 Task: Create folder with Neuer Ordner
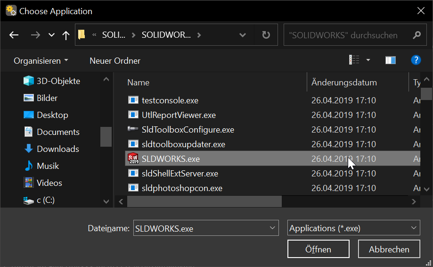pyautogui.click(x=115, y=61)
